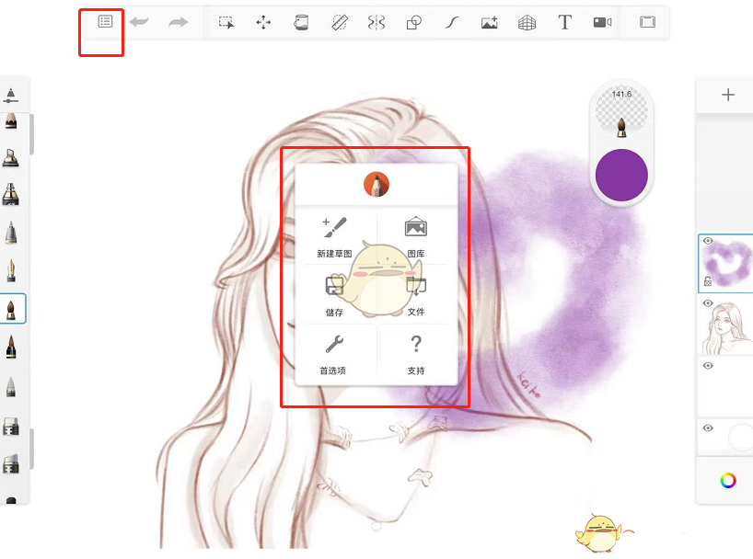Undo the last stroke
This screenshot has width=753, height=559.
[x=139, y=21]
